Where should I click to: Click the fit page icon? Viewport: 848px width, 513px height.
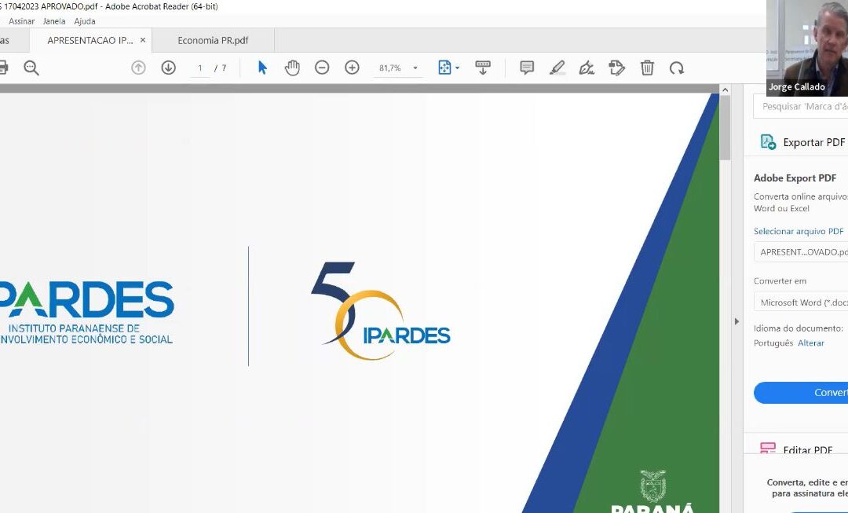click(444, 68)
